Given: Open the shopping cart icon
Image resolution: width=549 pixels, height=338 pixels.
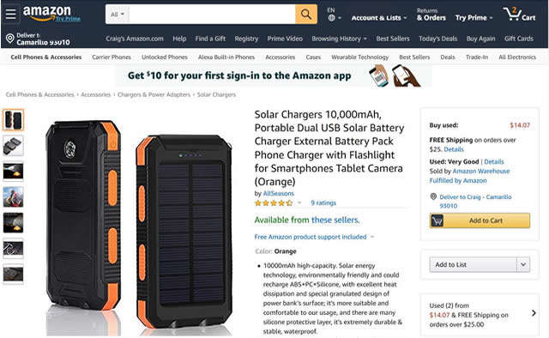Looking at the screenshot, I should coord(519,15).
